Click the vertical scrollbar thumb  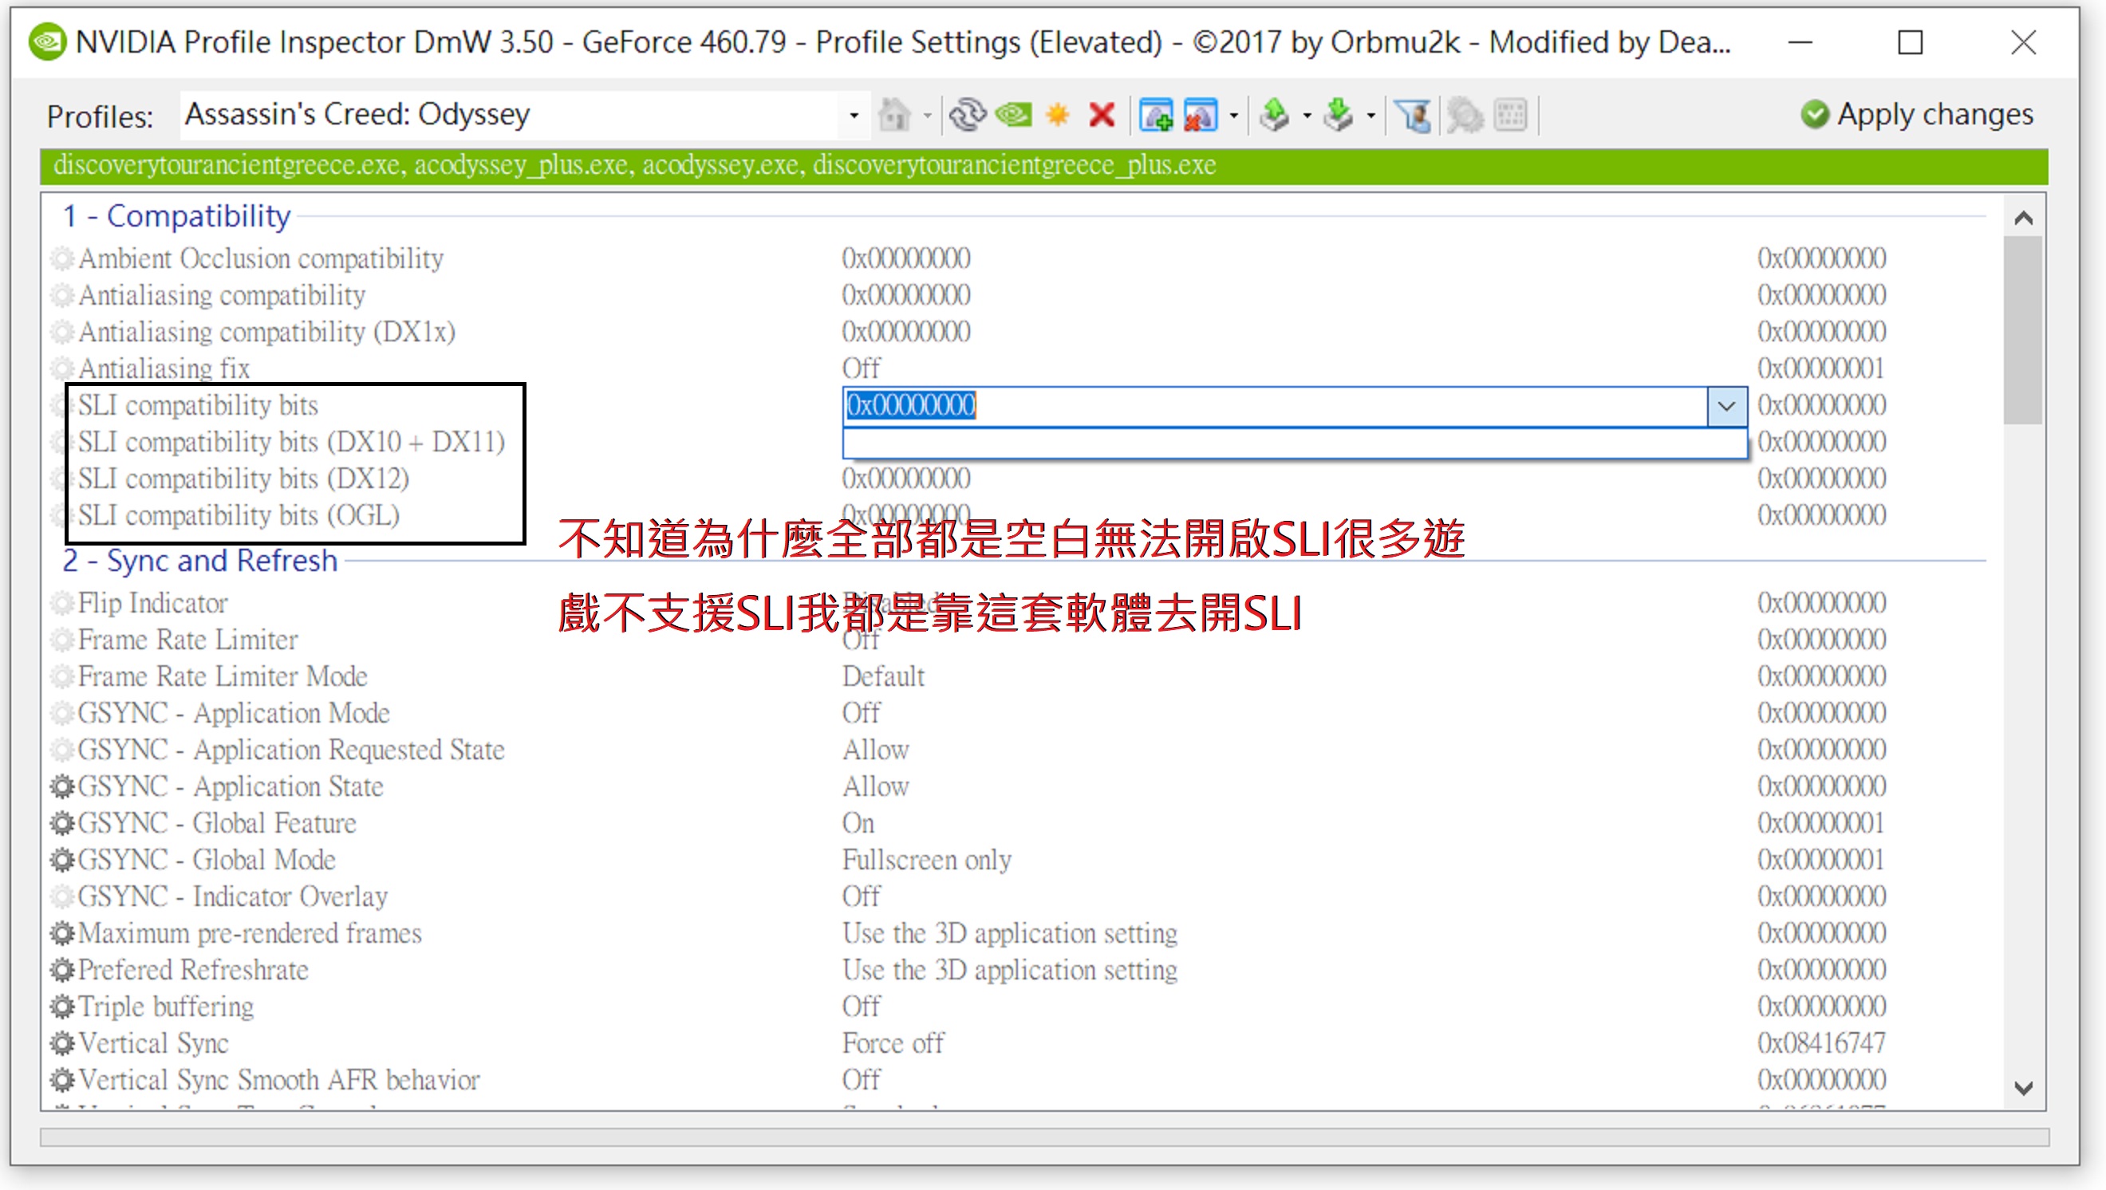[2023, 330]
